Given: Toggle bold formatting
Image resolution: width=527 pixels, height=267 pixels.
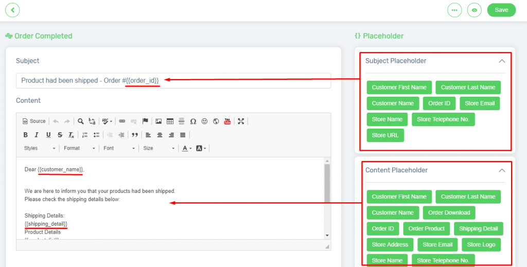Looking at the screenshot, I should pyautogui.click(x=25, y=135).
